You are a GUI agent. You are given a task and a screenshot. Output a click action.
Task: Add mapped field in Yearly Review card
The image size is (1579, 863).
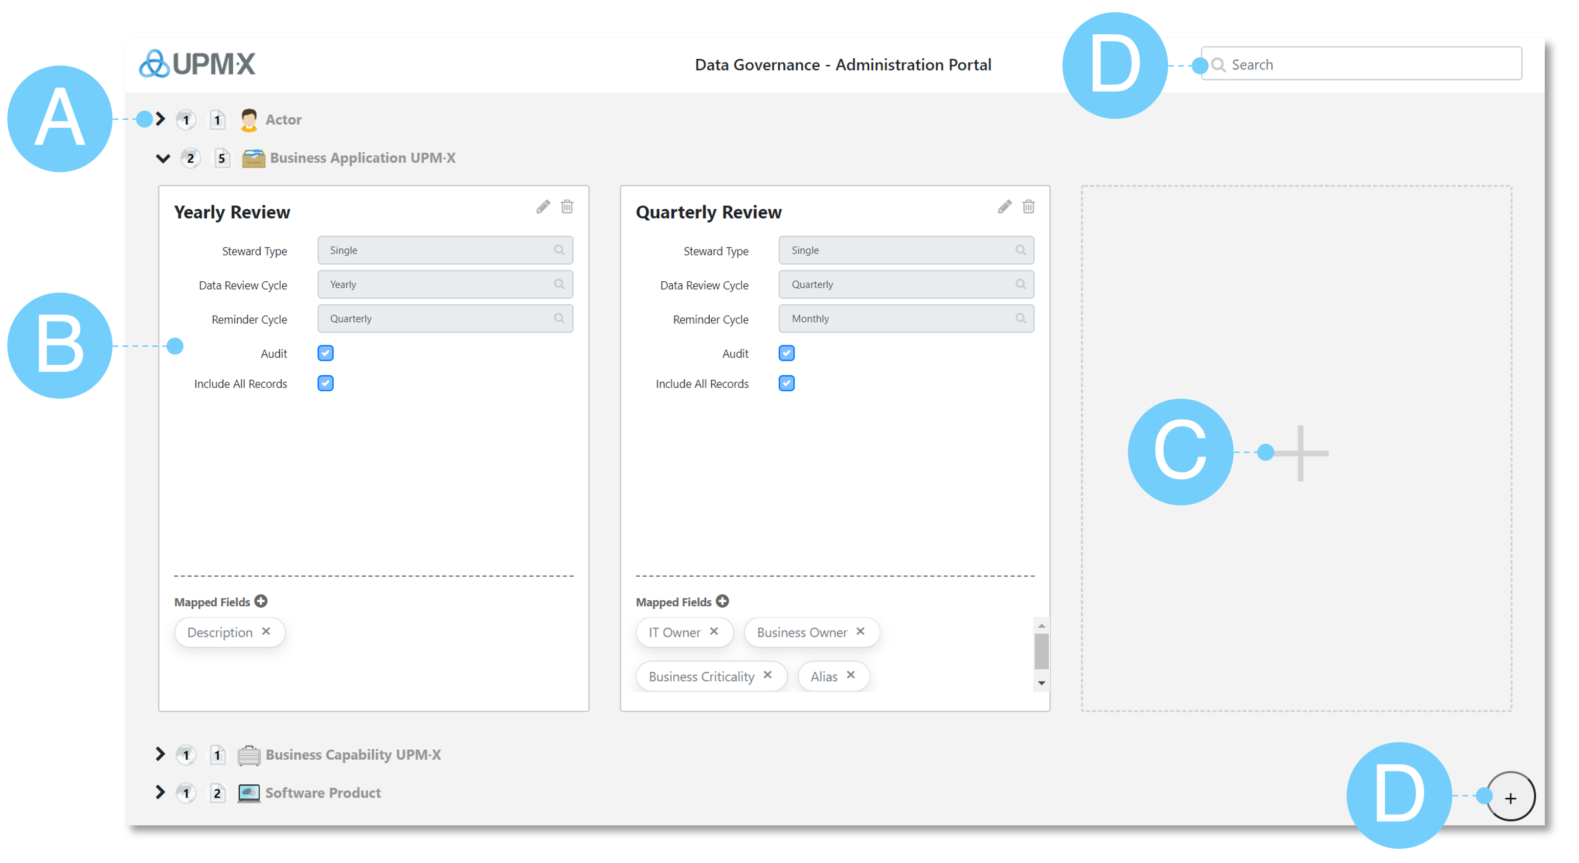pyautogui.click(x=261, y=601)
